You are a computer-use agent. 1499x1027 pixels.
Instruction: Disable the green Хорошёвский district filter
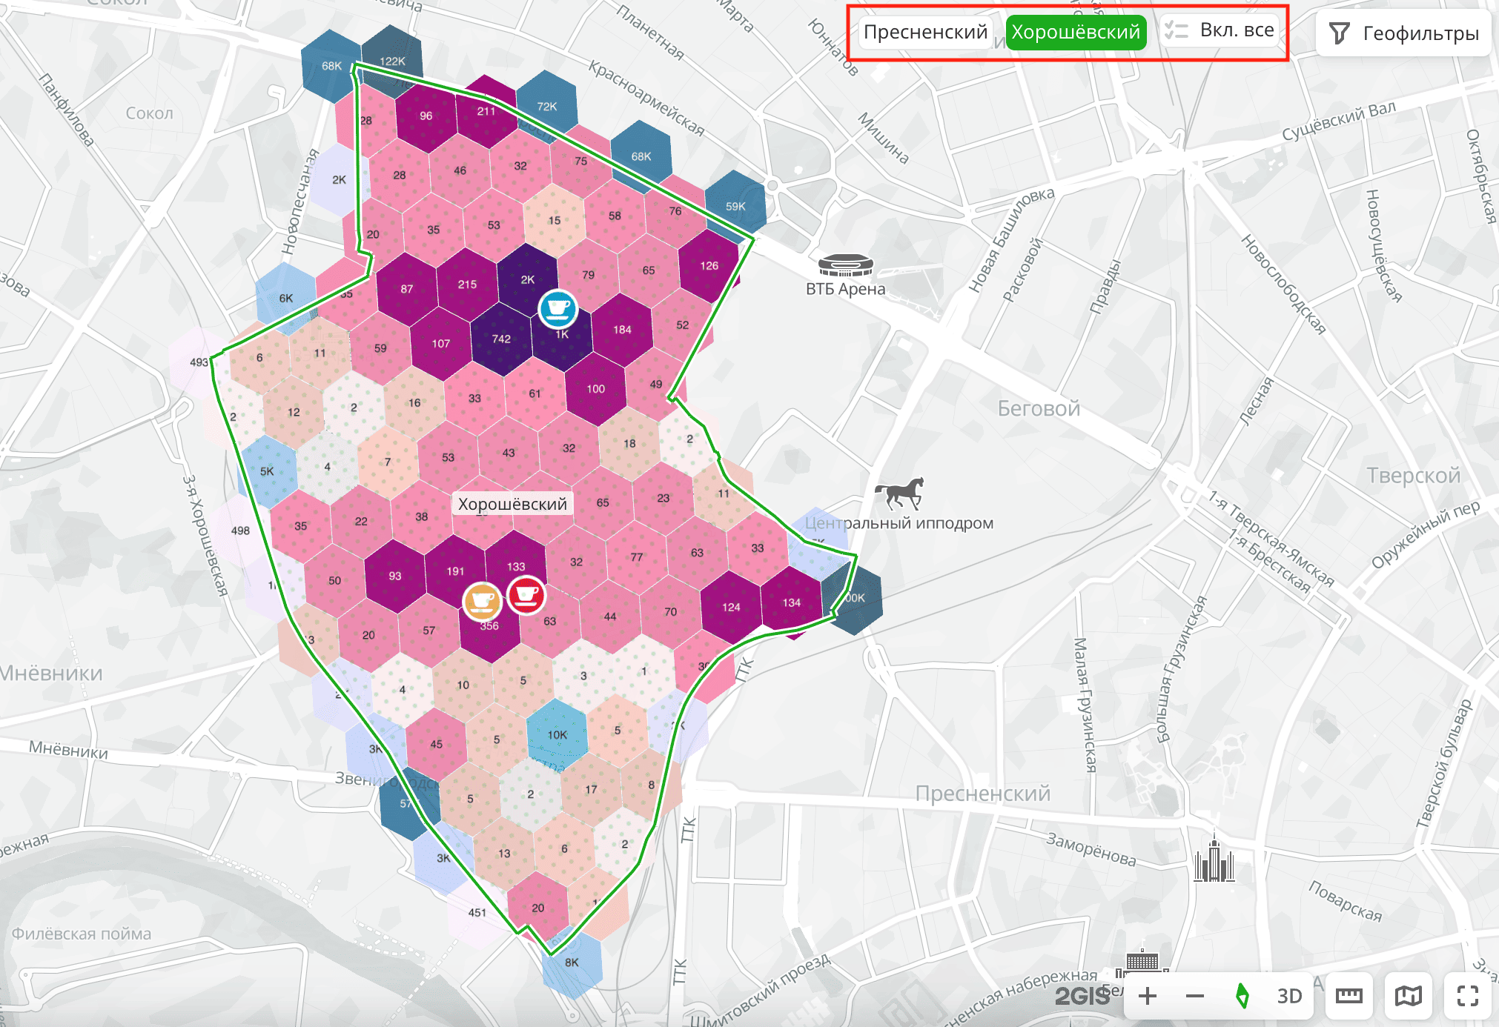[x=1075, y=32]
